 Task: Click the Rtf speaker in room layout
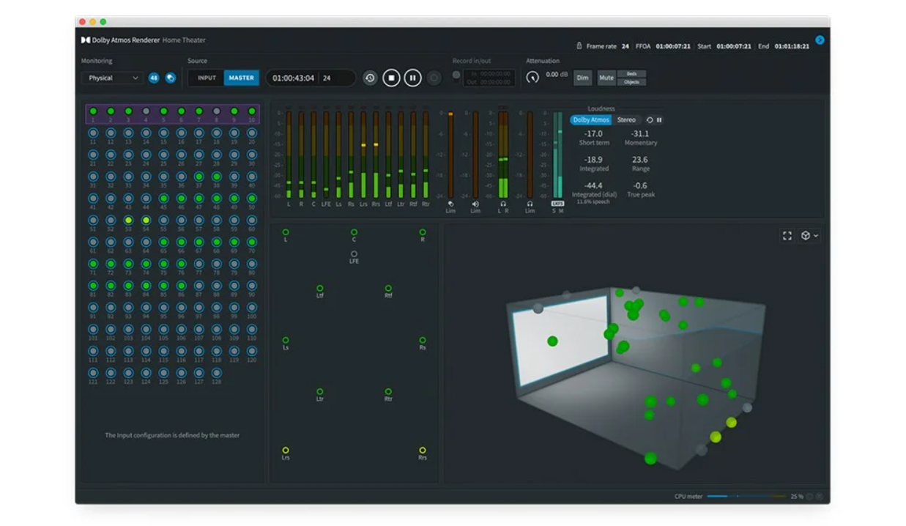(388, 289)
